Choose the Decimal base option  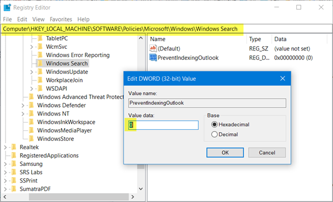[214, 134]
